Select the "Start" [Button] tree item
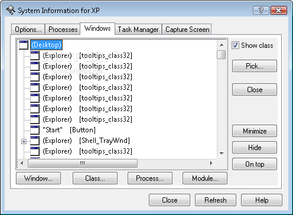Image resolution: width=293 pixels, height=215 pixels. tap(69, 130)
